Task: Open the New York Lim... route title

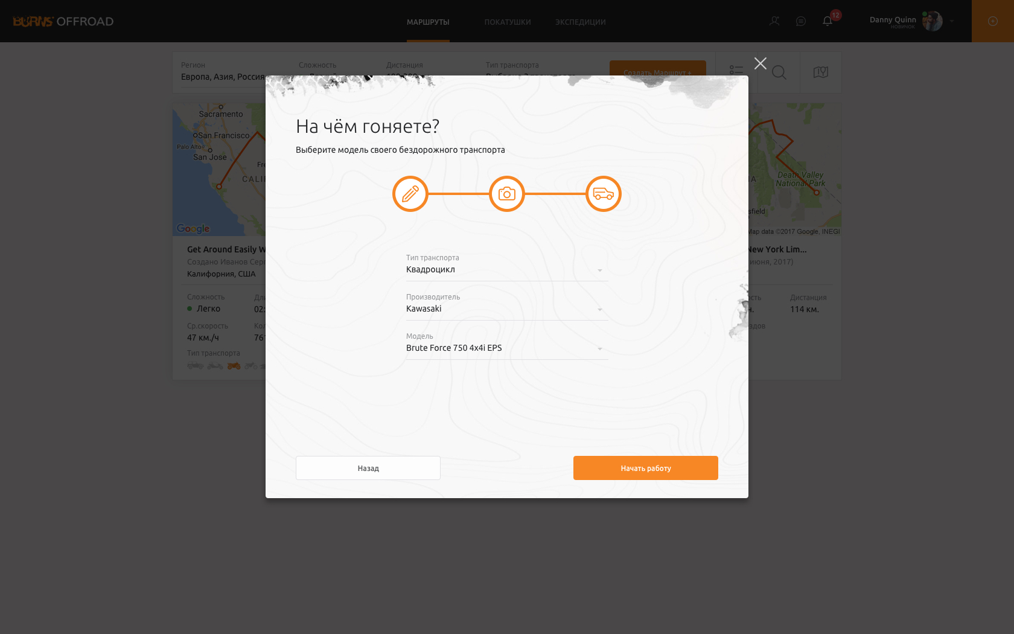Action: tap(777, 249)
